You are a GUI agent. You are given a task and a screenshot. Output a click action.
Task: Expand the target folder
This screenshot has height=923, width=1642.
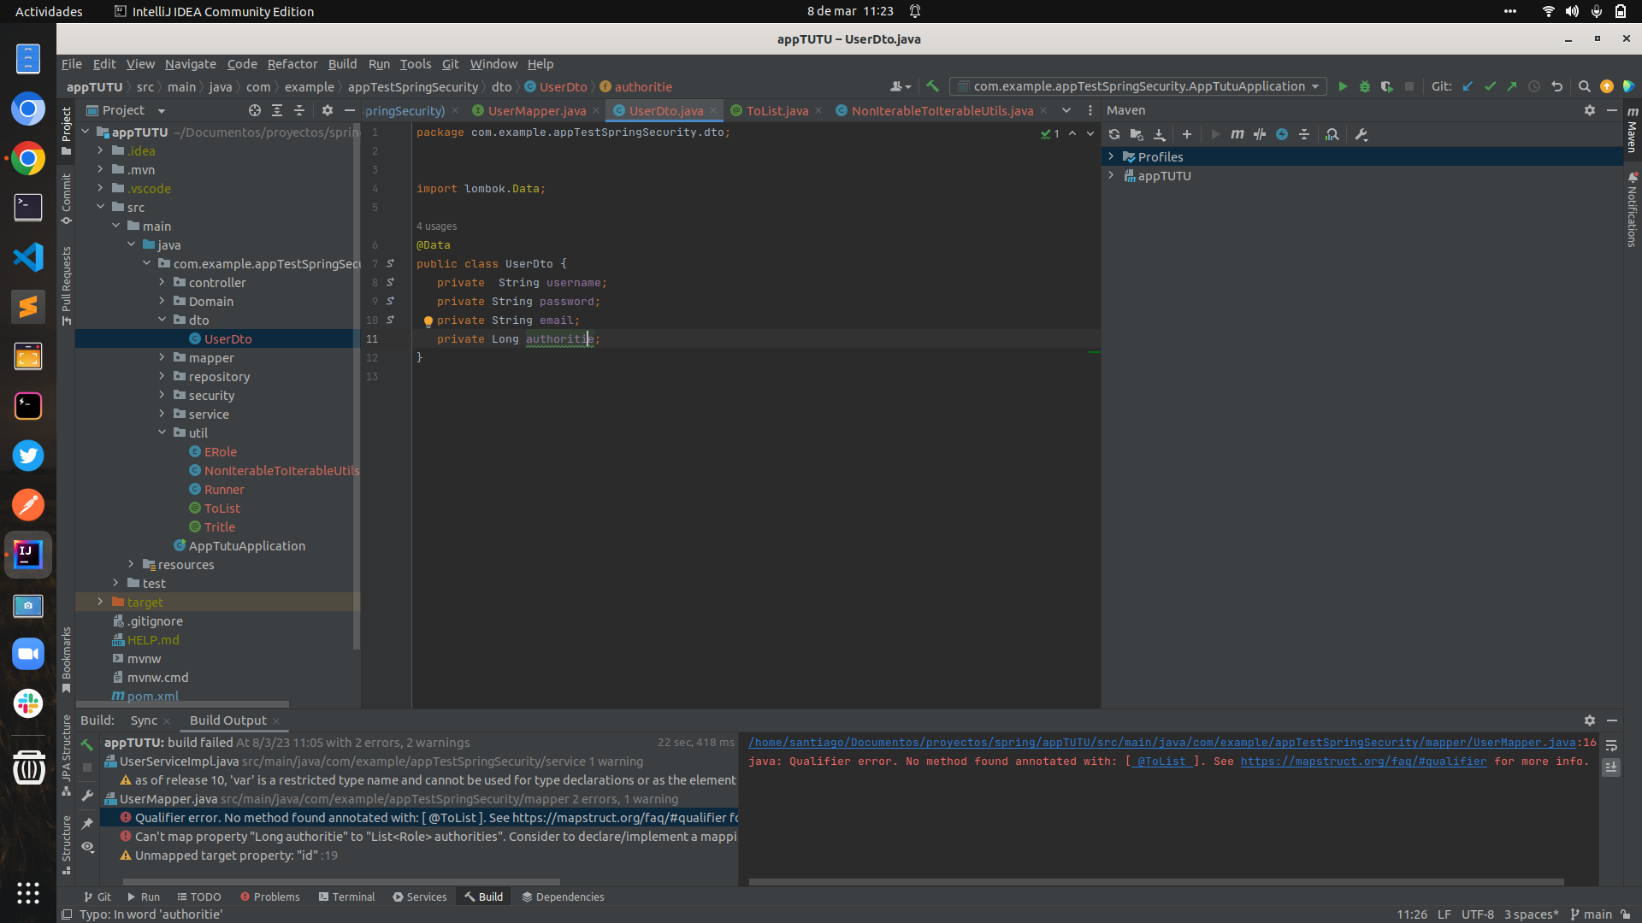pos(100,602)
